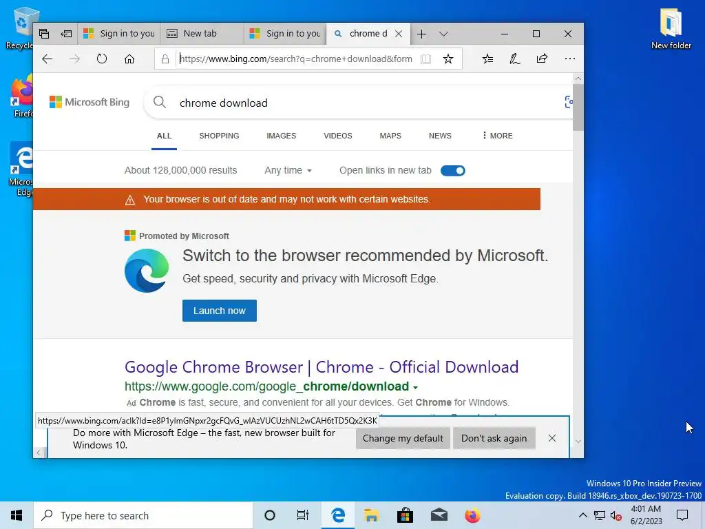Switch to first 'Sign in to you' tab

coord(119,34)
